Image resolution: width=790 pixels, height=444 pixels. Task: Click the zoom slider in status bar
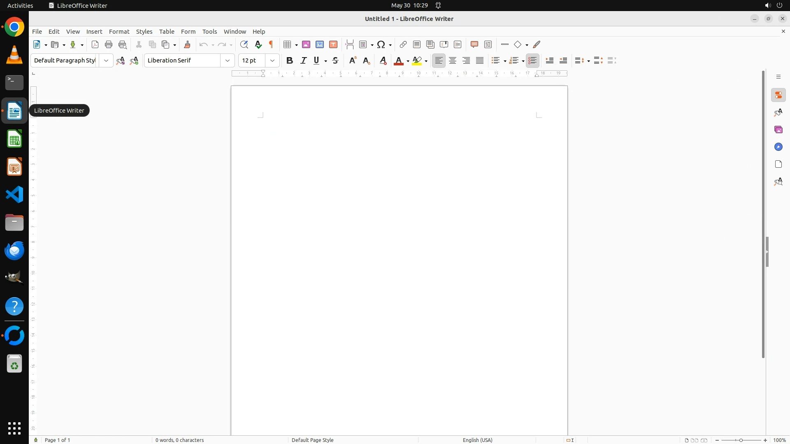[x=741, y=440]
